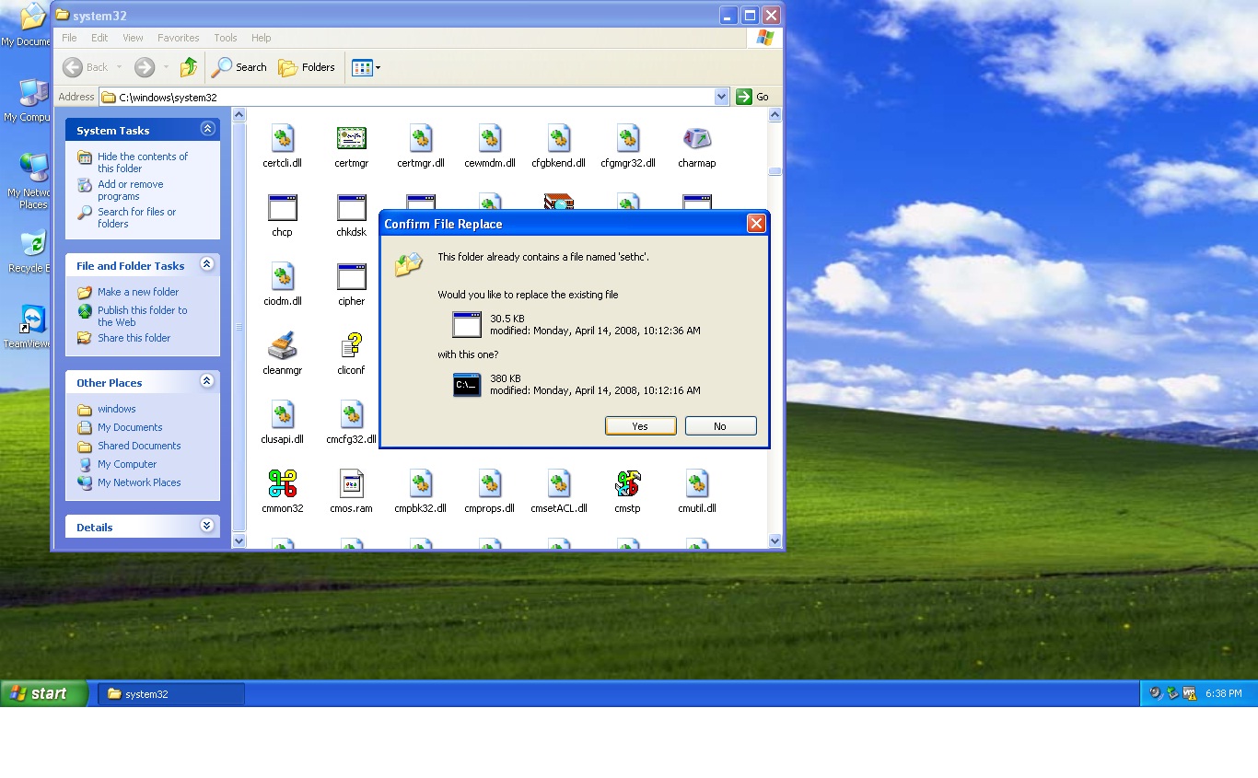Go up one folder level
This screenshot has height=778, width=1258.
click(x=189, y=67)
